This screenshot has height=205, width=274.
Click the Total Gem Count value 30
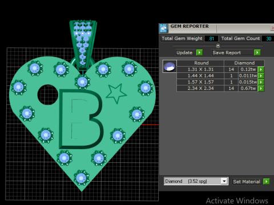[x=268, y=39]
